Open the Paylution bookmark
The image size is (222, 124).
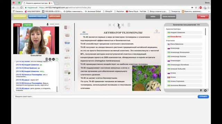point(119,11)
